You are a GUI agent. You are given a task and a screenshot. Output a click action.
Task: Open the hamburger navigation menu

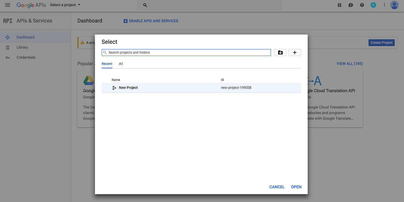click(8, 5)
